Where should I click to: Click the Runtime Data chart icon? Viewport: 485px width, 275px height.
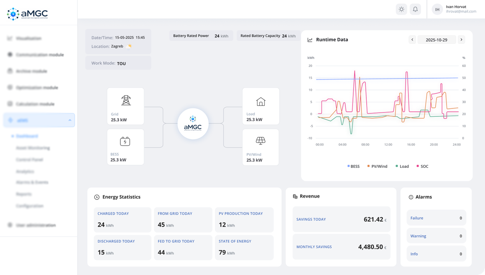coord(310,40)
